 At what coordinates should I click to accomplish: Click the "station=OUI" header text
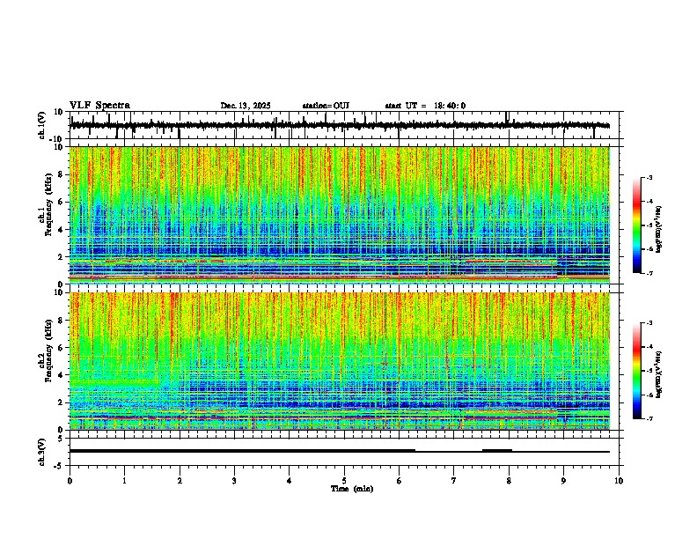tap(326, 106)
